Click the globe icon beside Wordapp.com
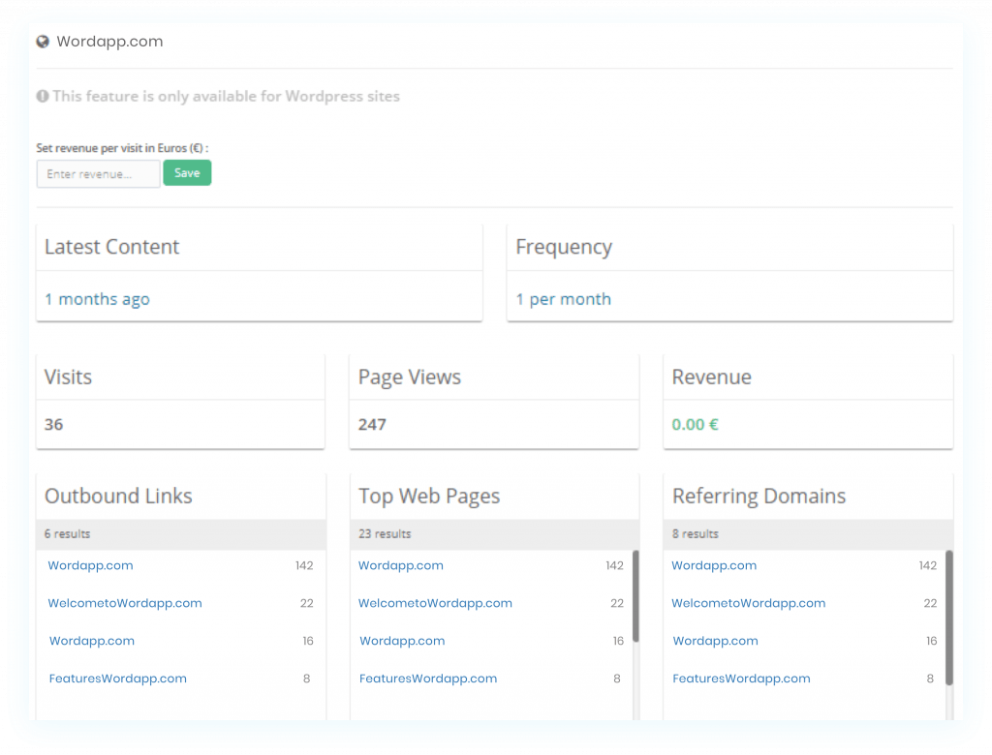 tap(42, 42)
